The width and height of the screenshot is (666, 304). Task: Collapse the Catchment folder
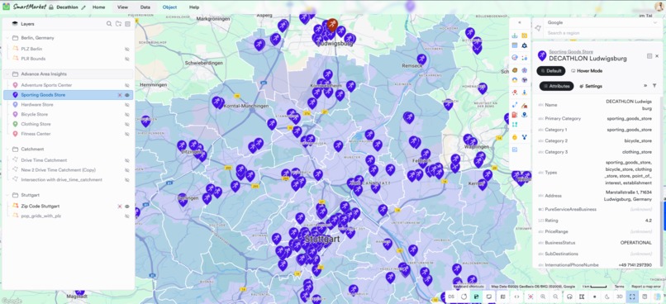7,149
